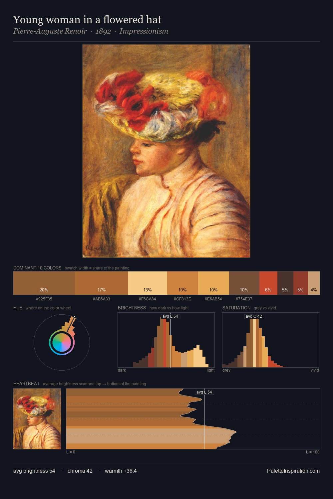The image size is (333, 499).
Task: Select the 10% swatch above #E6AB54
Action: click(213, 283)
